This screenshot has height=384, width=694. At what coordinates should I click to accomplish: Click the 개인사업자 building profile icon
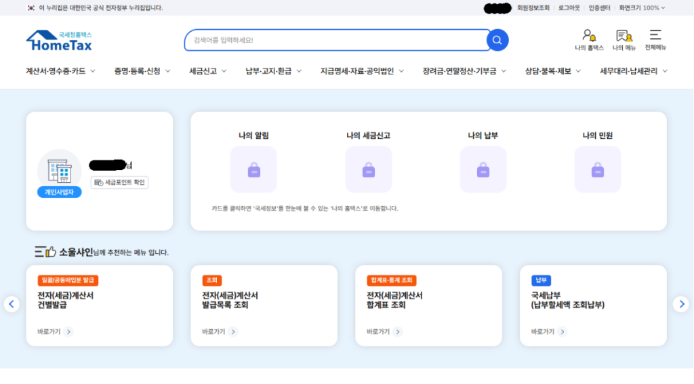click(60, 170)
